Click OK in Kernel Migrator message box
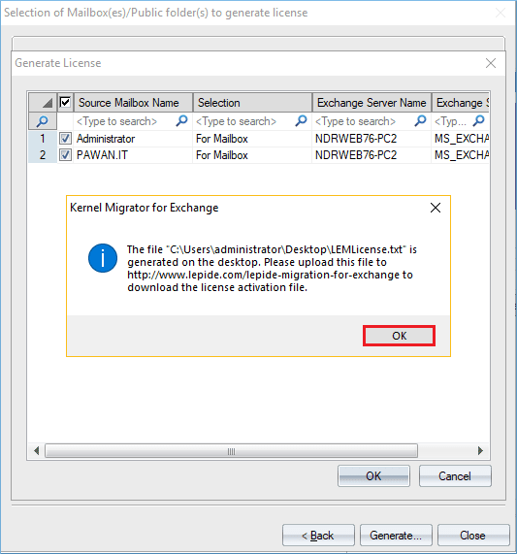This screenshot has height=554, width=517. pos(399,336)
